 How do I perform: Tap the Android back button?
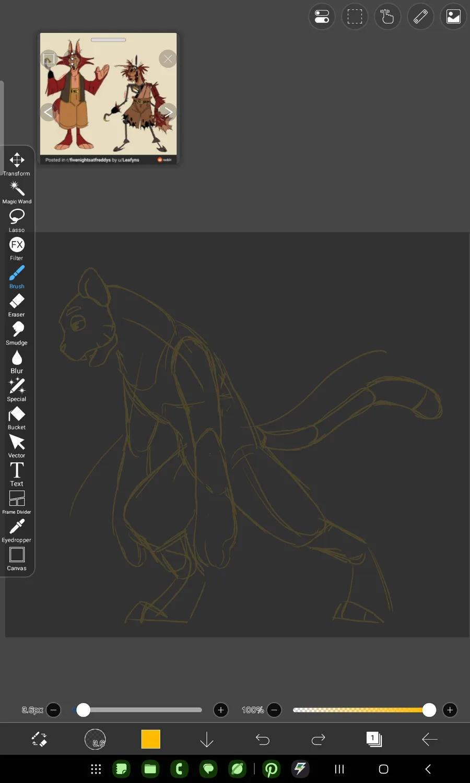[428, 769]
